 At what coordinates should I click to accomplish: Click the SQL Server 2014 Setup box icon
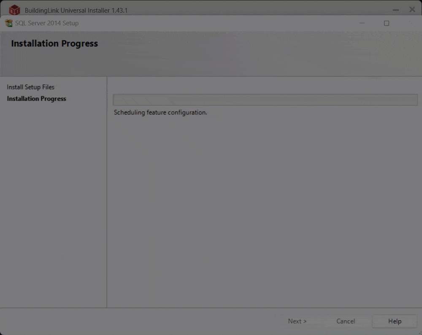9,23
